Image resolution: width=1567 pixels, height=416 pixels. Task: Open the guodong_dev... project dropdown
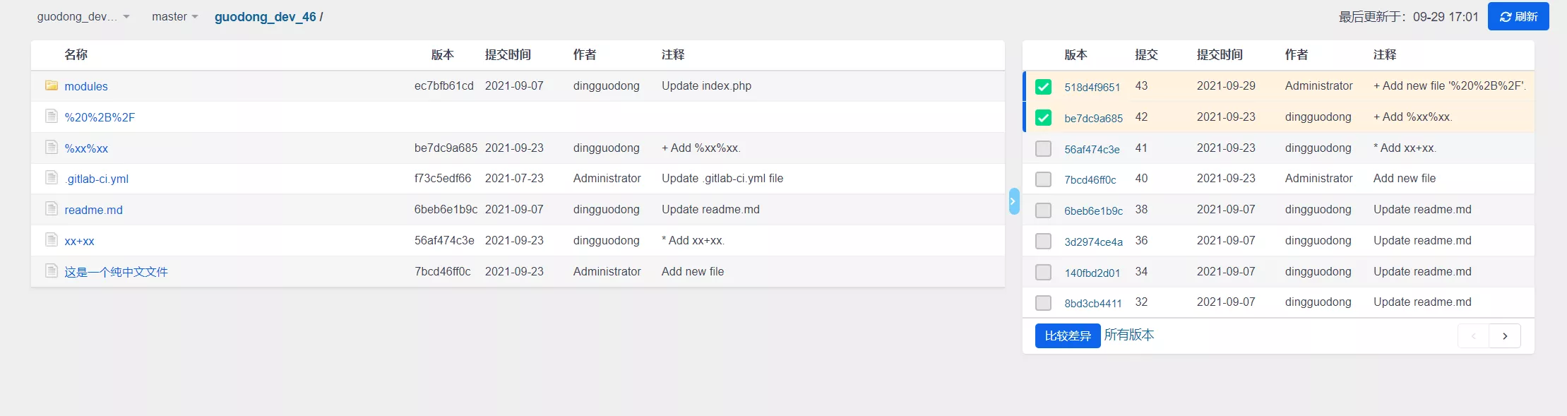point(83,16)
